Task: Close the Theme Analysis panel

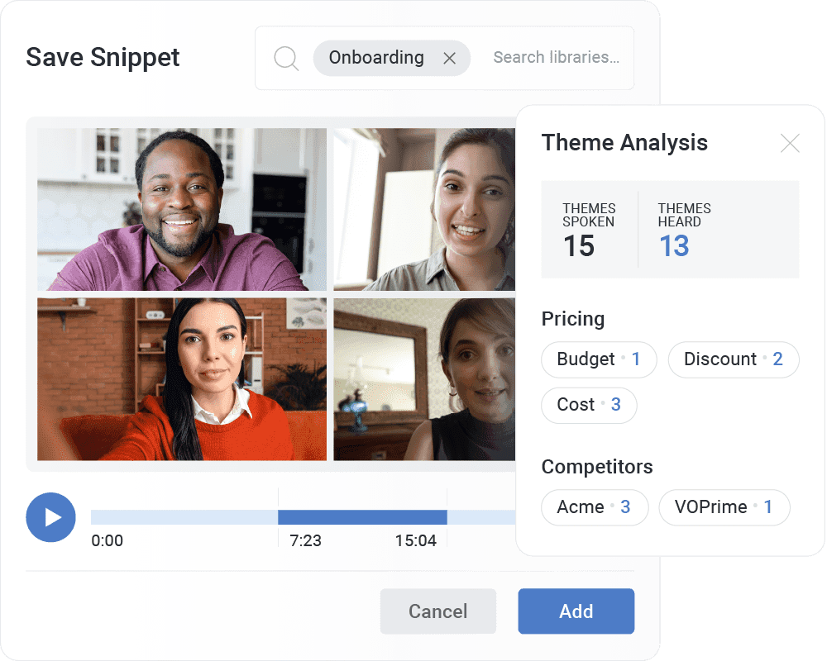Action: 790,144
